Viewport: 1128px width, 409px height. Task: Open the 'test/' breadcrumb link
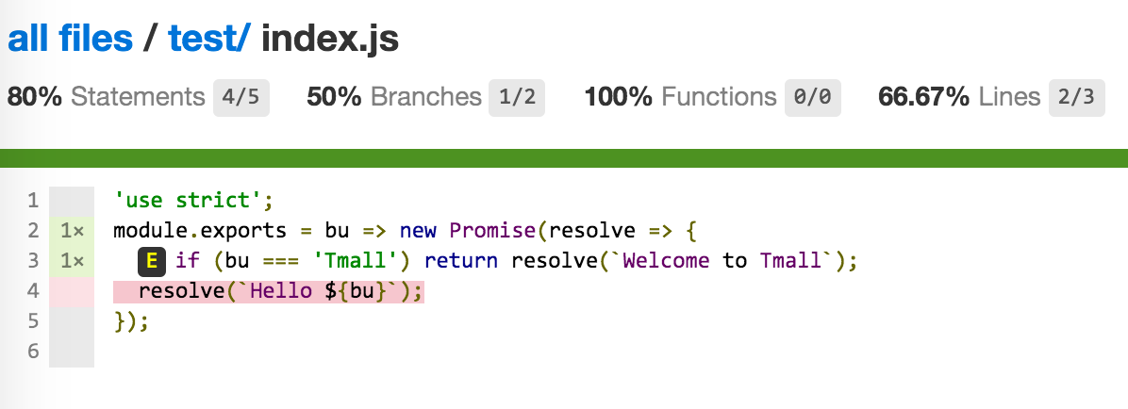(210, 38)
